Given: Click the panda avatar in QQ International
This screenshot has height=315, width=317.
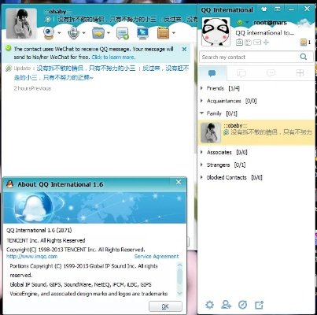Looking at the screenshot, I should click(x=216, y=31).
